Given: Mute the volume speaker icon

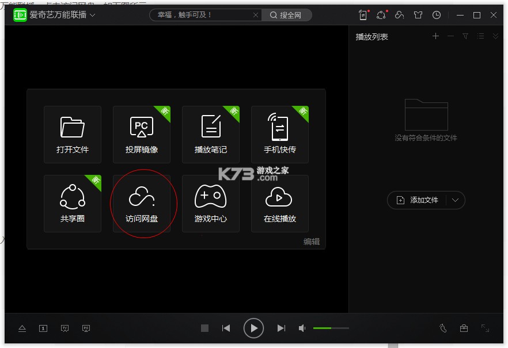Looking at the screenshot, I should (302, 328).
